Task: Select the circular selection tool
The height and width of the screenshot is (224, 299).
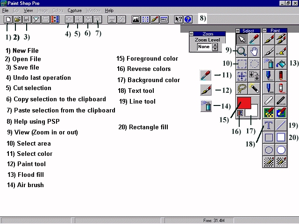Action: click(254, 63)
